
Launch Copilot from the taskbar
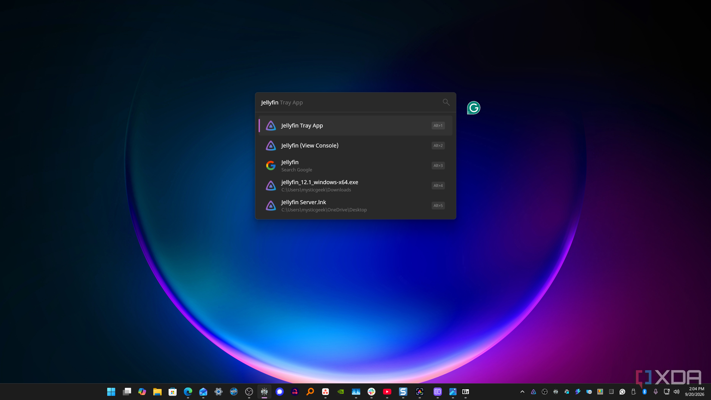(142, 392)
